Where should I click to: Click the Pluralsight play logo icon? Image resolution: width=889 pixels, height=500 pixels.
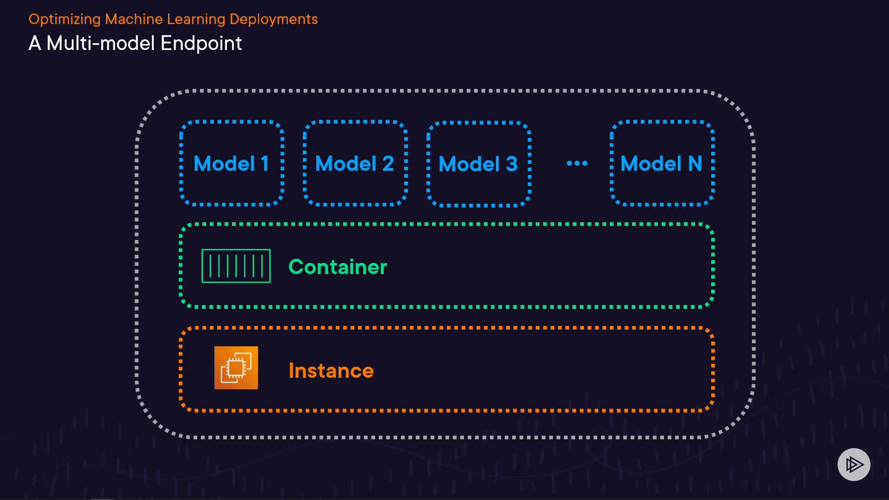(853, 464)
